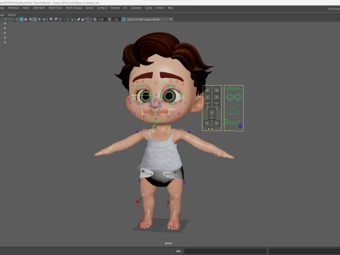This screenshot has height=255, width=340.
Task: Open the Deform menu
Action: pyautogui.click(x=115, y=8)
